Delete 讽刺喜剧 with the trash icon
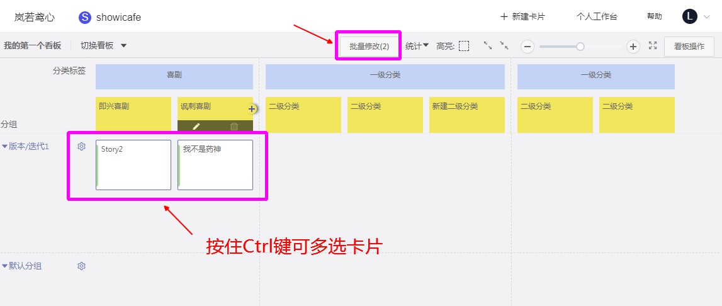 pos(234,127)
